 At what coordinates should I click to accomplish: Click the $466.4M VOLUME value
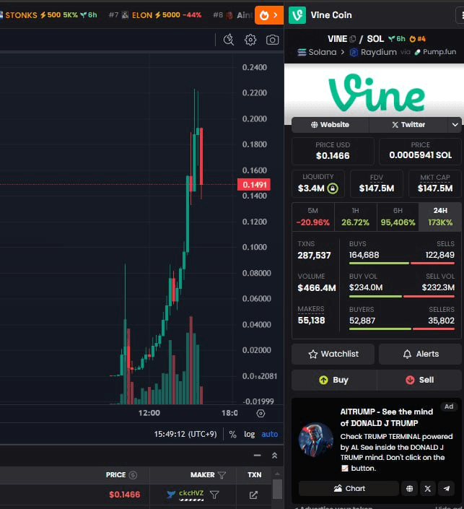pos(317,288)
